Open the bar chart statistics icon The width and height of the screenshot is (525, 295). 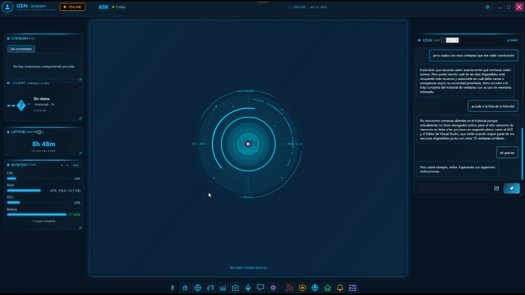point(223,288)
